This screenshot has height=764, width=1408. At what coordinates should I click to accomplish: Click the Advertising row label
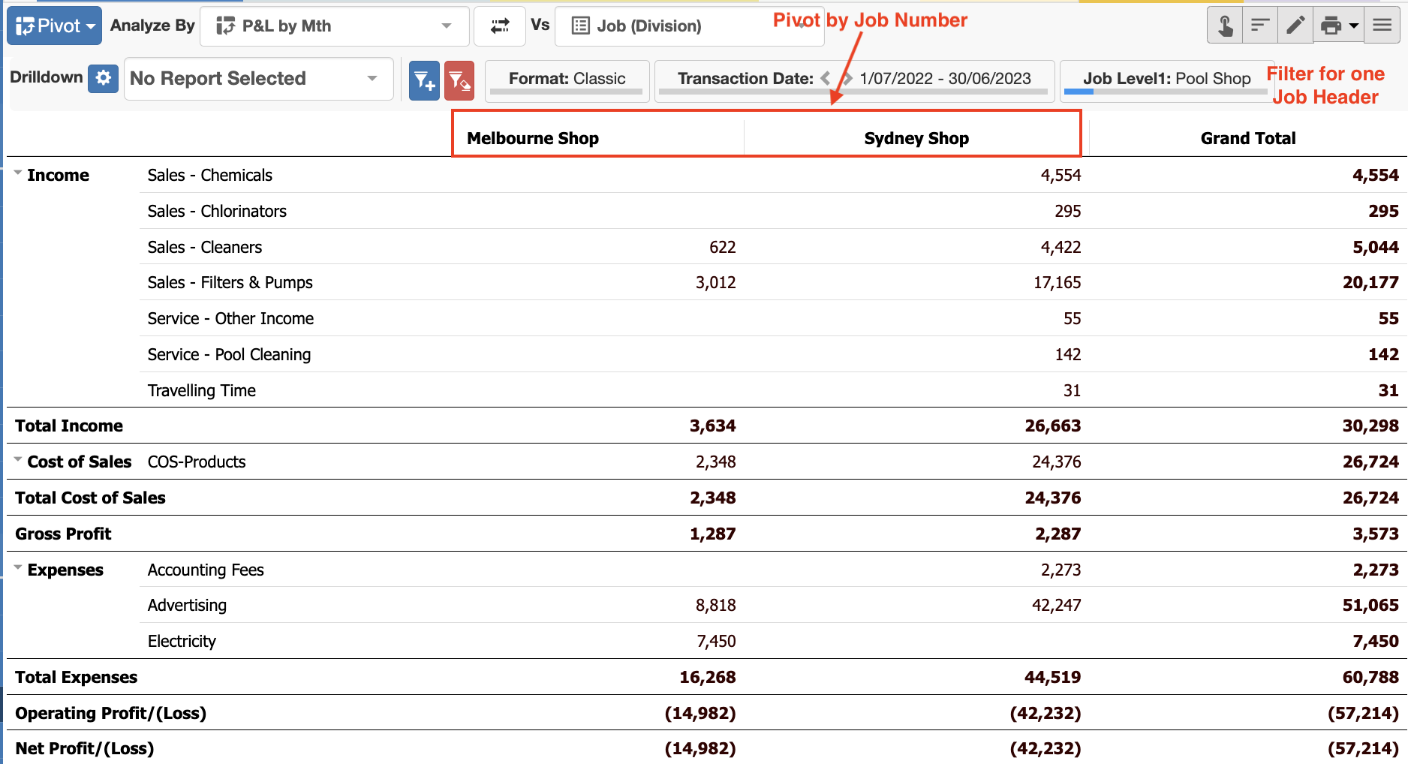pyautogui.click(x=187, y=605)
